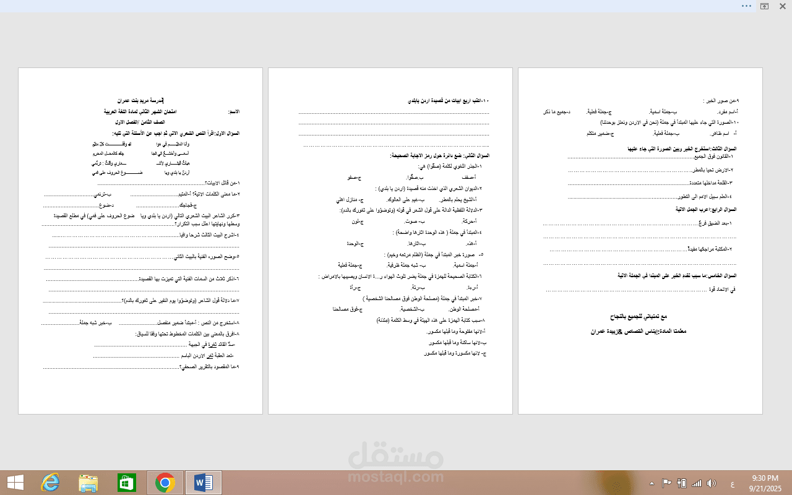The height and width of the screenshot is (495, 792).
Task: Check the battery power tray icon
Action: tap(682, 483)
